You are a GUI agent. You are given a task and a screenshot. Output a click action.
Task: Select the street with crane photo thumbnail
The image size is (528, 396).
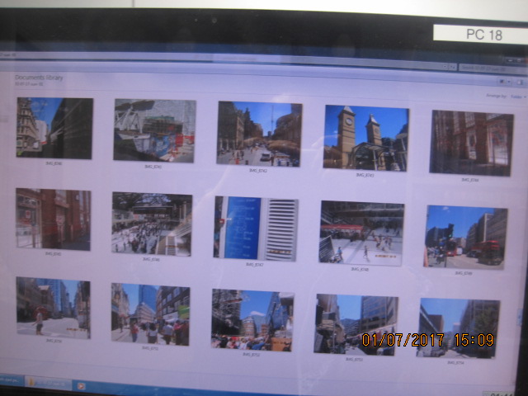tap(258, 134)
